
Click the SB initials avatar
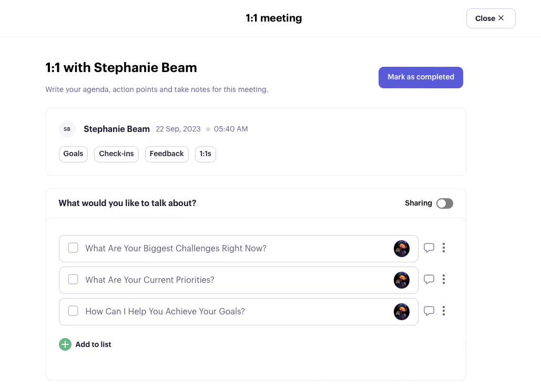tap(67, 129)
